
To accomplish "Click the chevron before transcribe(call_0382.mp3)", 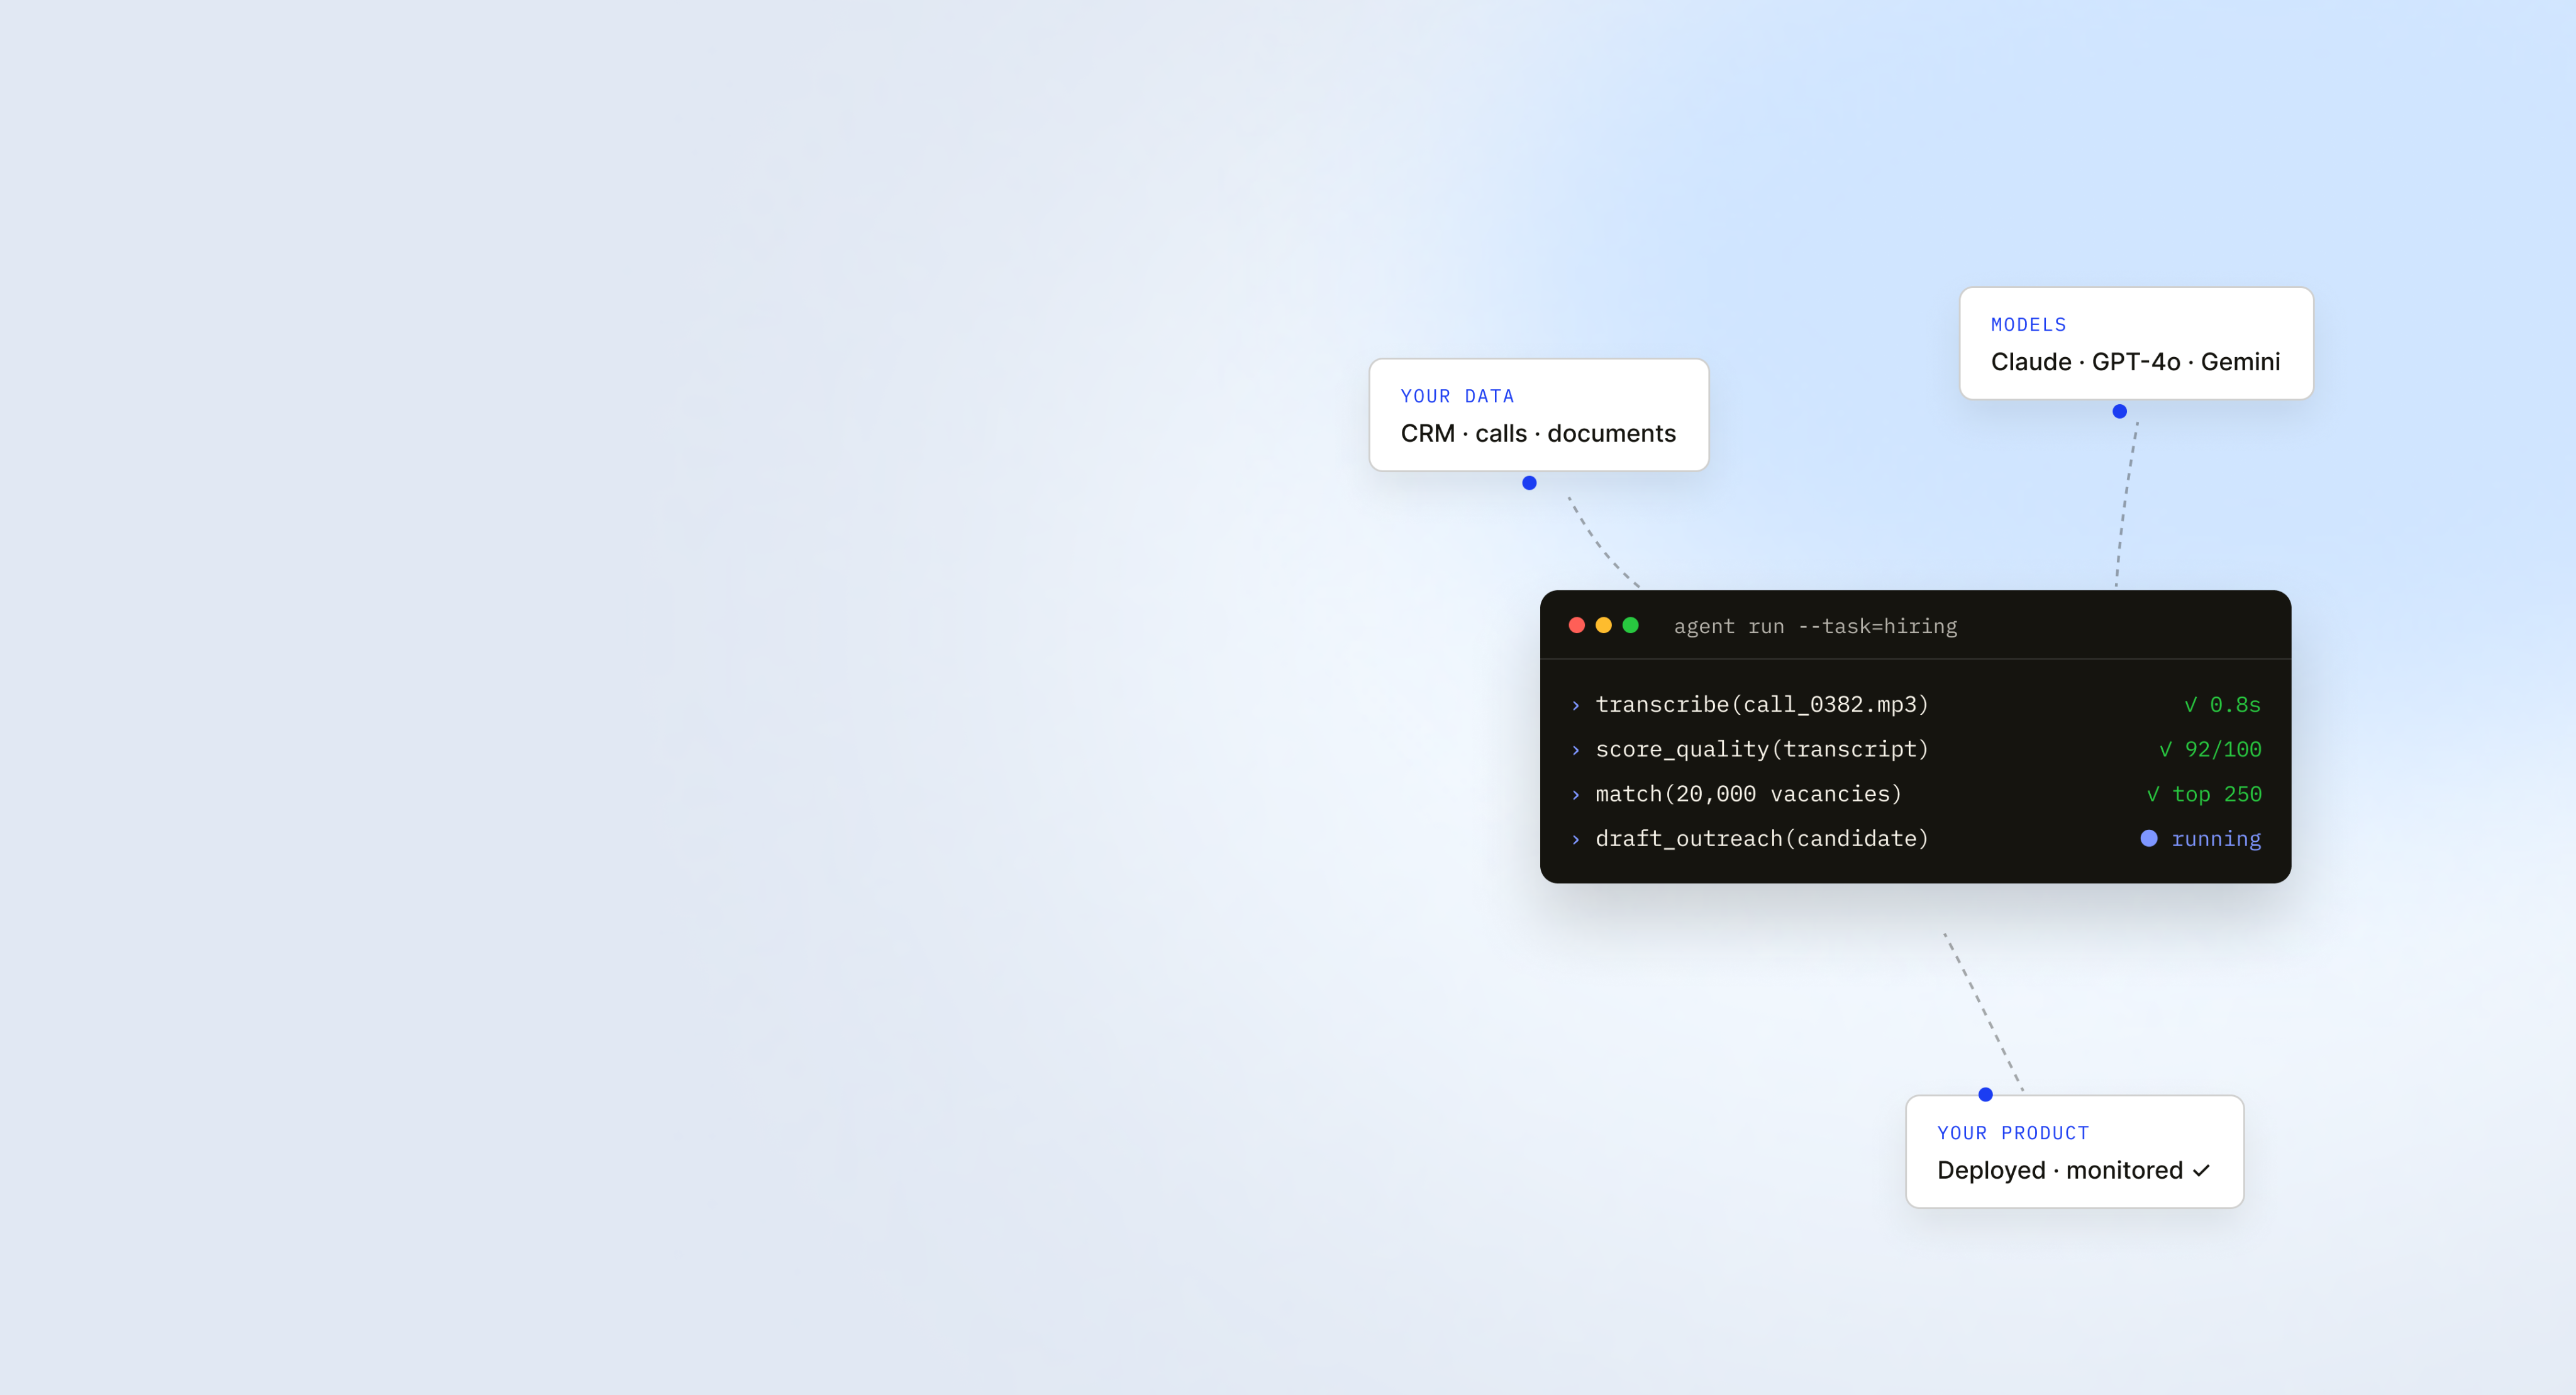I will click(x=1576, y=705).
